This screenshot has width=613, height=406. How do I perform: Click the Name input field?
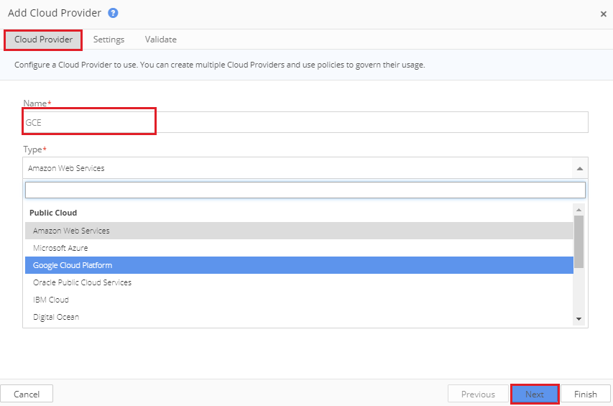305,122
